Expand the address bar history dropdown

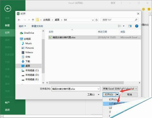point(93,20)
